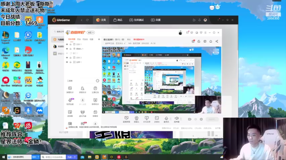286x160 pixels.
Task: Open the user avatar in 直播伴侣 title bar
Action: click(180, 33)
